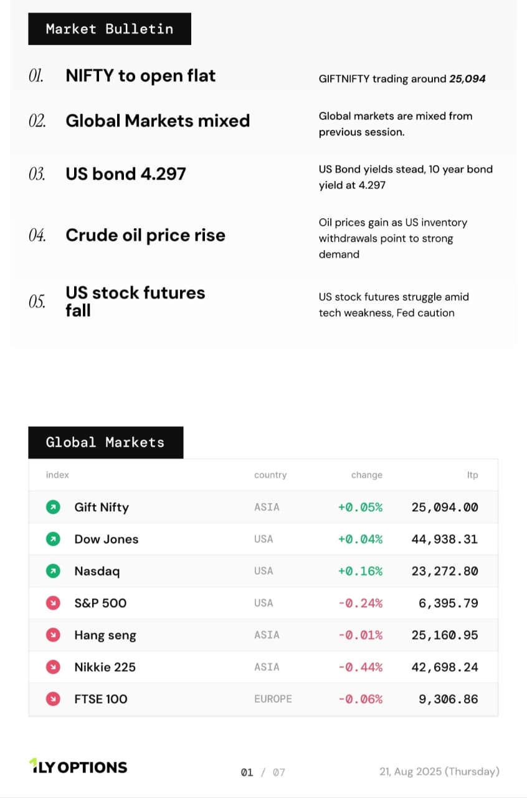Click the red down-arrow icon beside Hang seng
The height and width of the screenshot is (798, 527).
[x=54, y=635]
